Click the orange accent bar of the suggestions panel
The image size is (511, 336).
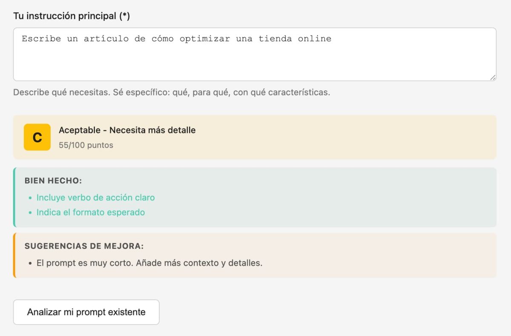(x=15, y=255)
